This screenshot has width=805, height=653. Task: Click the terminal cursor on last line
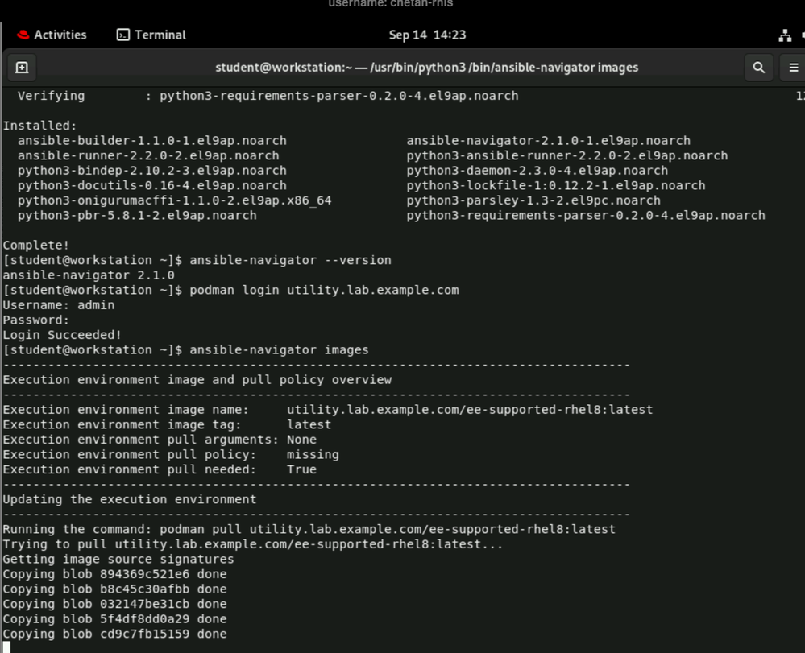coord(5,647)
